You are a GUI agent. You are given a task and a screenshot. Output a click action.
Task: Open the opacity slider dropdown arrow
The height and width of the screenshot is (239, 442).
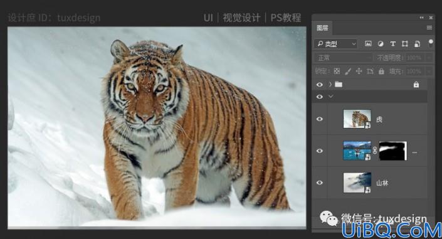[x=428, y=58]
